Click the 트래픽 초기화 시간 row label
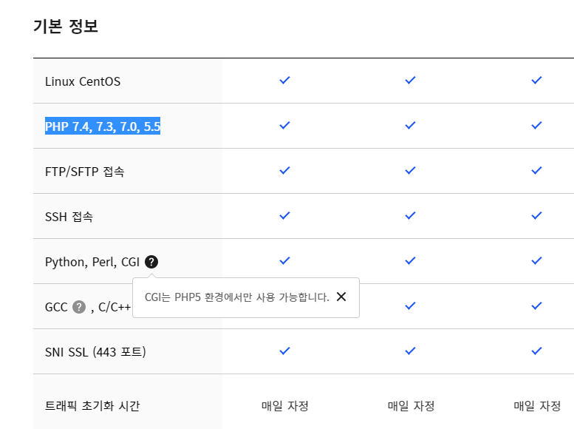This screenshot has height=429, width=574. [92, 406]
